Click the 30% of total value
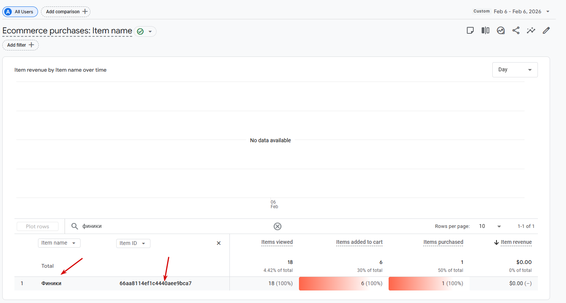566x303 pixels. coord(369,271)
